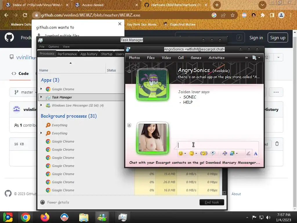This screenshot has height=223, width=297.
Task: Click the Google icon in address bar
Action: coord(214,15)
